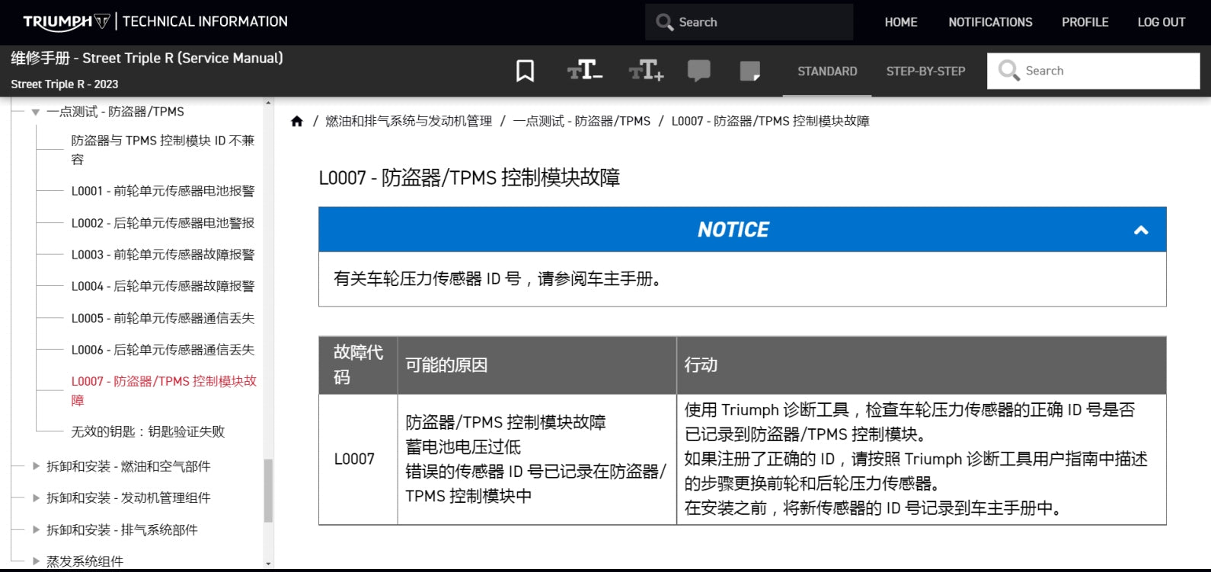Screen dimensions: 1211x572
Task: Click the bookmark icon in toolbar
Action: click(x=525, y=71)
